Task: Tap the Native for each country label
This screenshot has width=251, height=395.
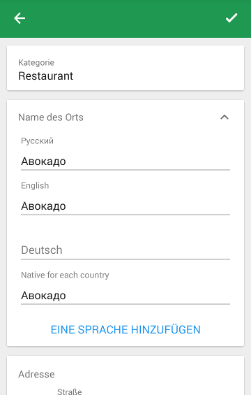Action: [x=65, y=275]
